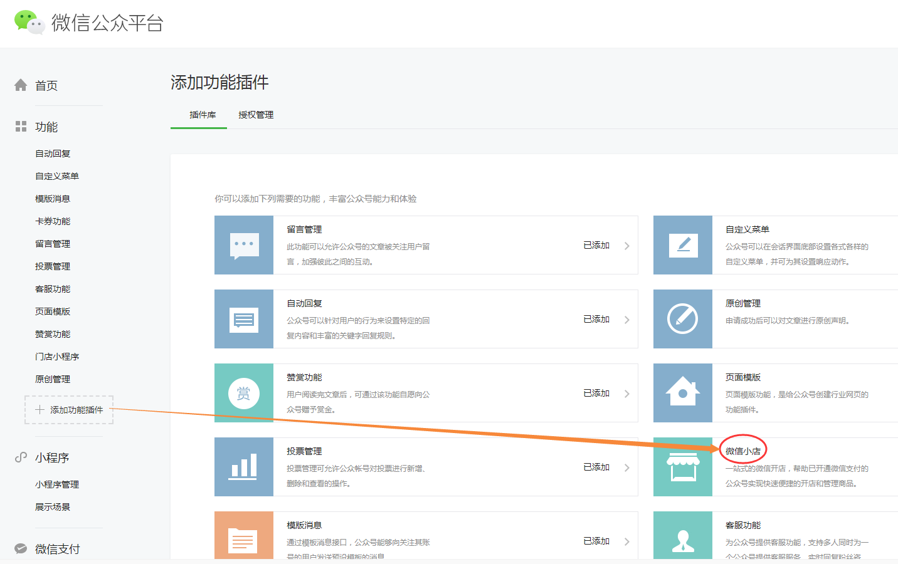
Task: Go to 首页 in the sidebar
Action: coord(46,85)
